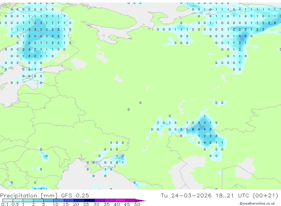The image size is (281, 206).
Task: Select the 35–40 mm legend color swatch
Action: click(x=110, y=200)
